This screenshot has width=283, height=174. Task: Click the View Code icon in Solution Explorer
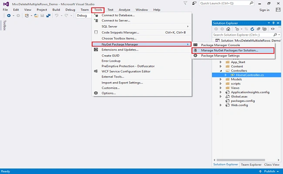point(273,29)
